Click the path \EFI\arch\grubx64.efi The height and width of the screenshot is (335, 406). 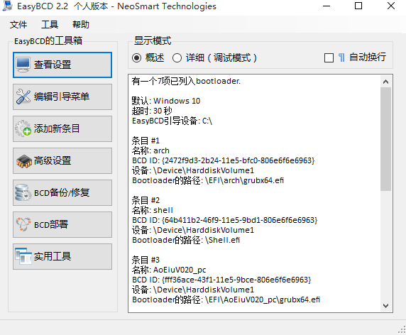[x=244, y=180]
